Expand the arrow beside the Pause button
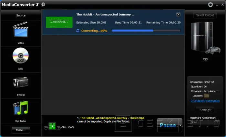This screenshot has width=226, height=137. point(180,125)
